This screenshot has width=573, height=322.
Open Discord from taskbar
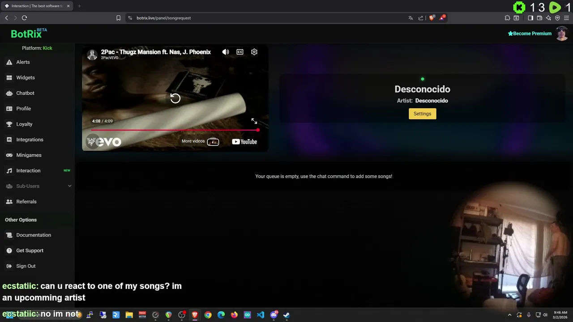(274, 315)
